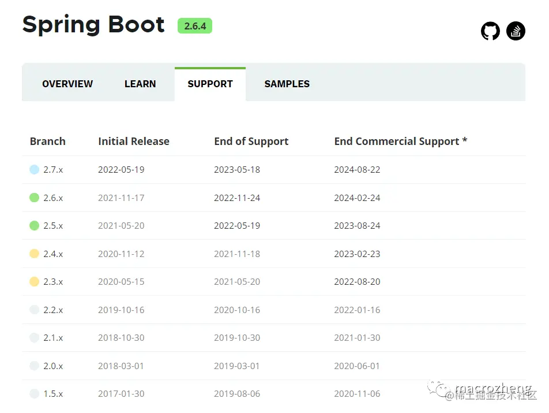This screenshot has width=549, height=413.
Task: Click the yellow status dot for 2.3.x
Action: point(35,281)
